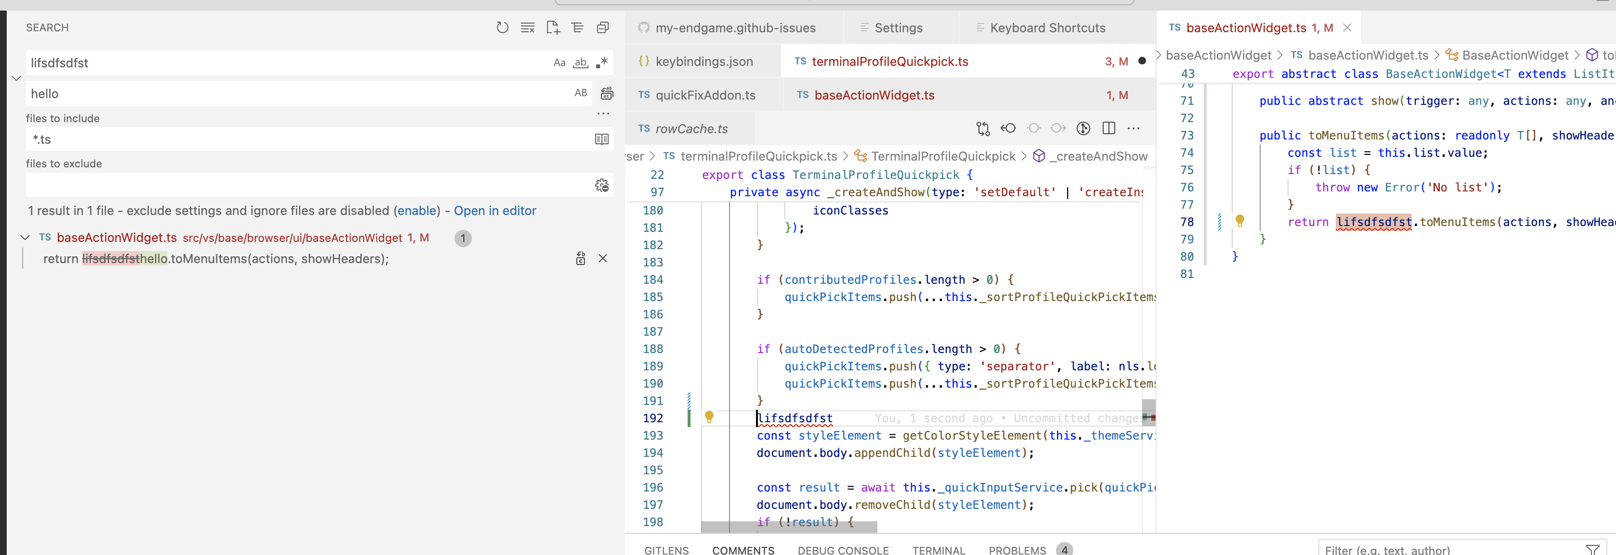Click the Open Changes compare icon
1616x555 pixels.
coord(983,128)
